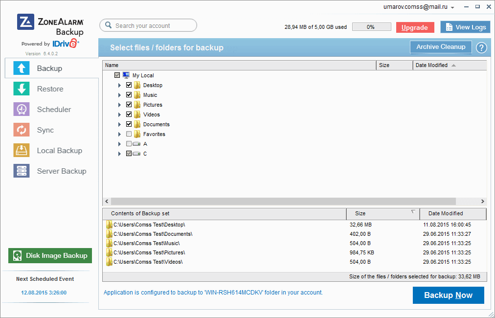
Task: Open help via the question mark icon
Action: 481,47
